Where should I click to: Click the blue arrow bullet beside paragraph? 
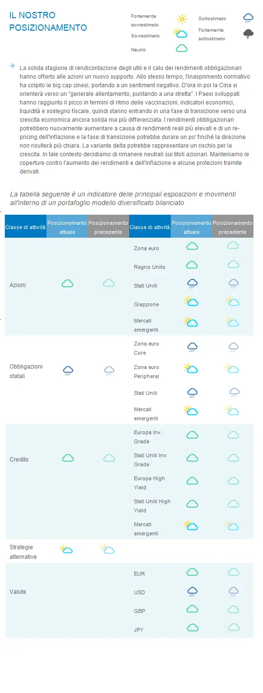pyautogui.click(x=12, y=66)
